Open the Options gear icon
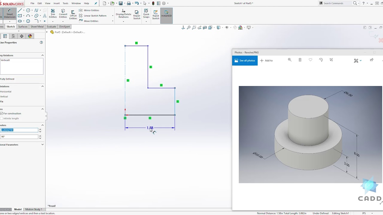383x215 pixels. click(x=164, y=3)
